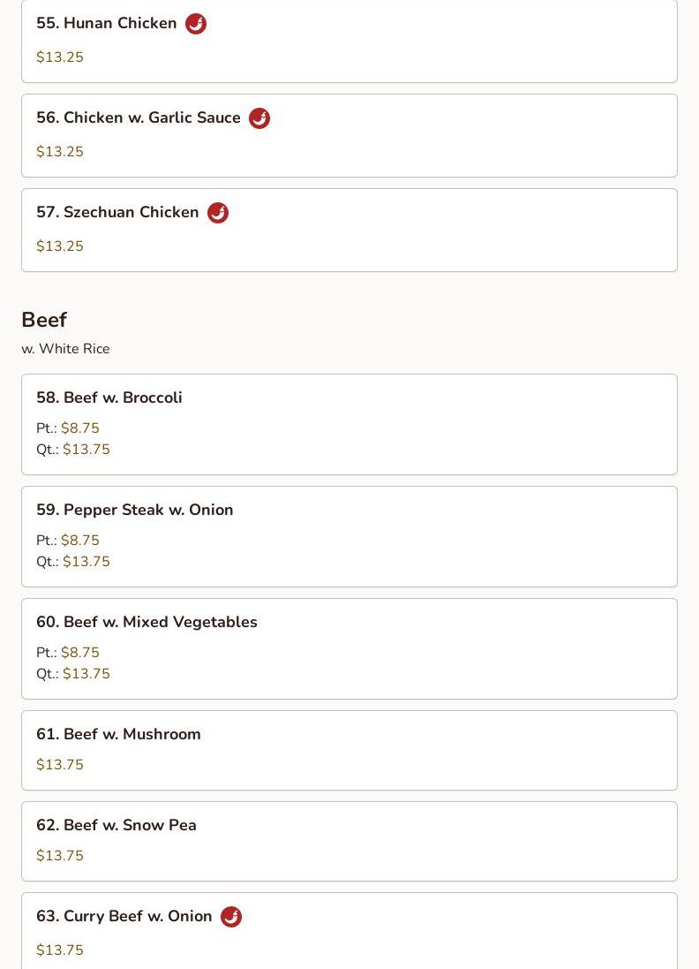Click the pint price for Beef w. Broccoli
Viewport: 699px width, 969px height.
click(79, 428)
